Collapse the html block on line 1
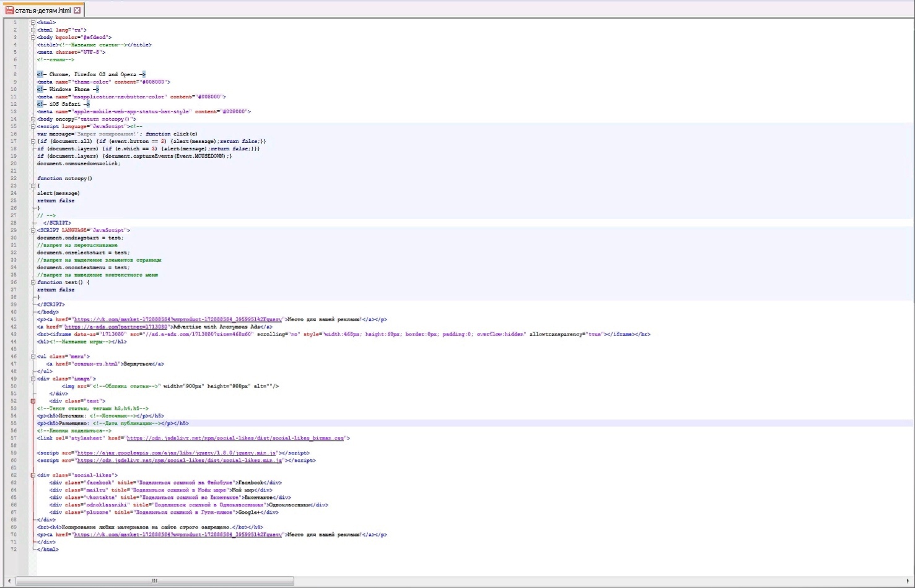Image resolution: width=915 pixels, height=588 pixels. click(x=33, y=22)
